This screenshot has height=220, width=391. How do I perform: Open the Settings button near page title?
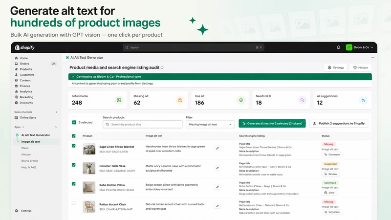click(336, 67)
